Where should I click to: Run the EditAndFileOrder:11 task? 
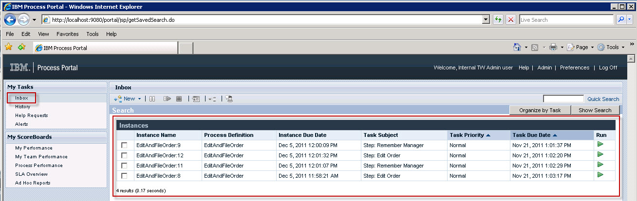[x=600, y=165]
